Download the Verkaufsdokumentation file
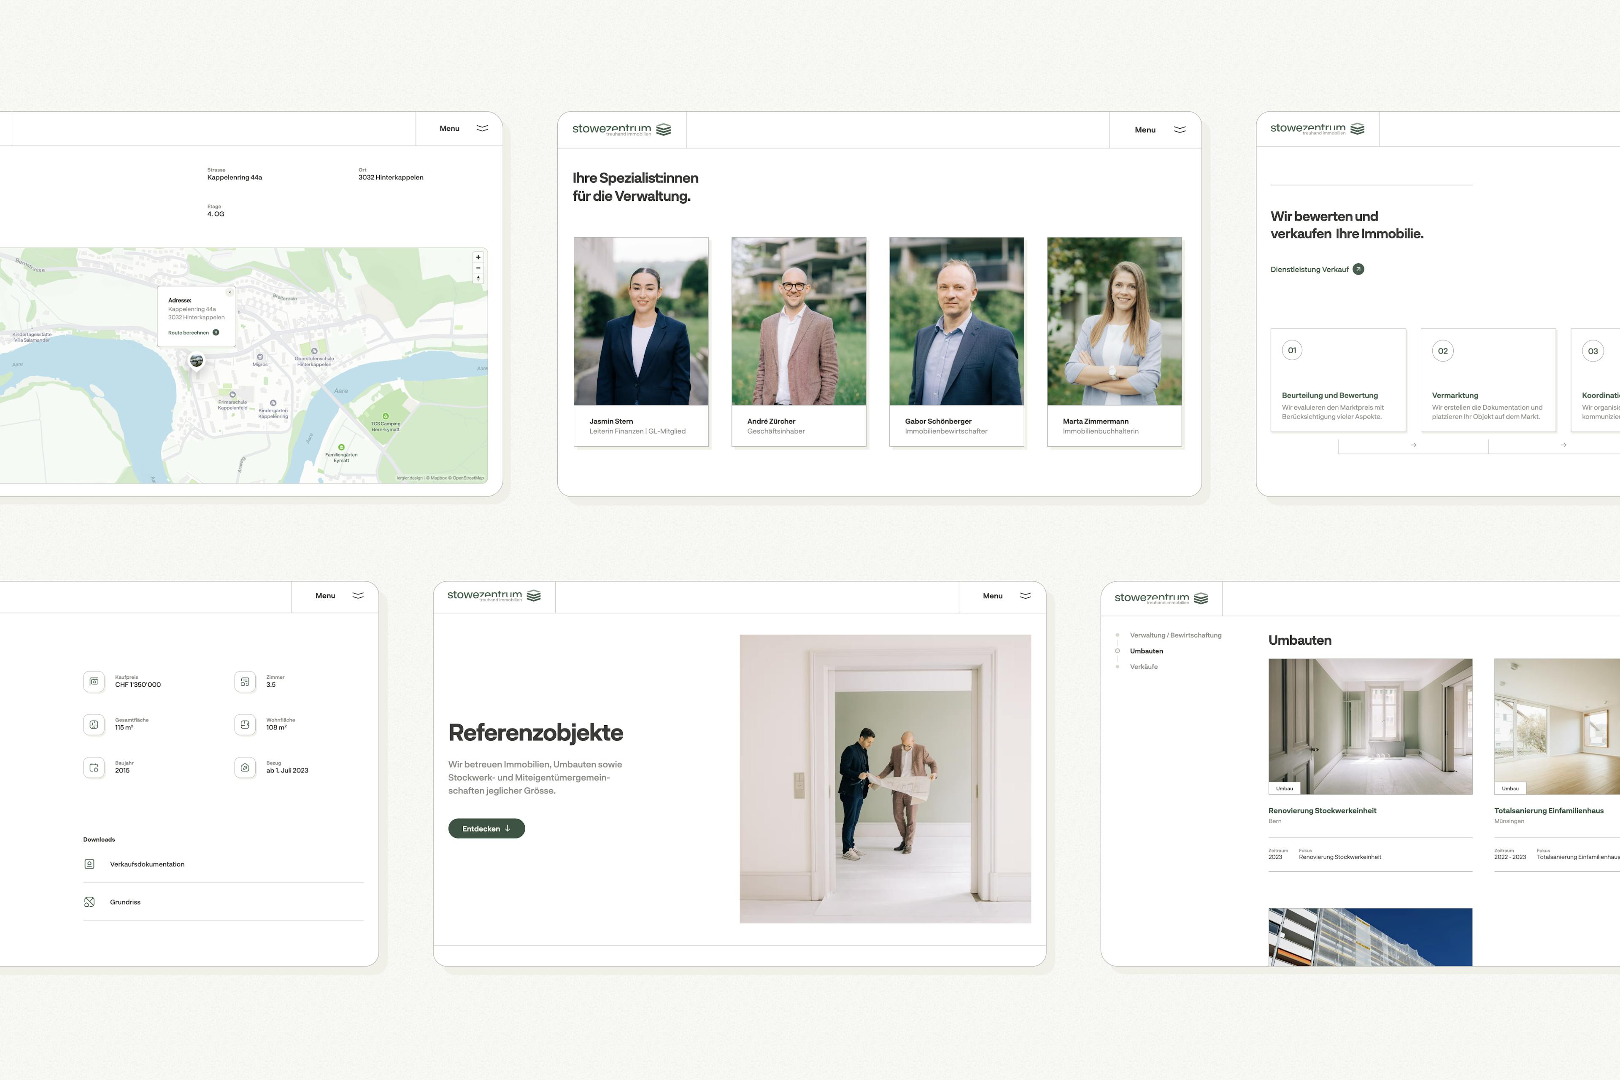 click(x=223, y=864)
